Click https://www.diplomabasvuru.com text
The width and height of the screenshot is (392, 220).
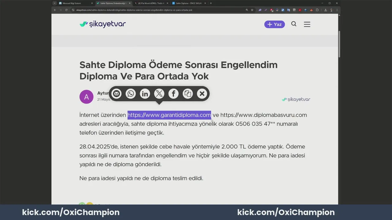[264, 115]
